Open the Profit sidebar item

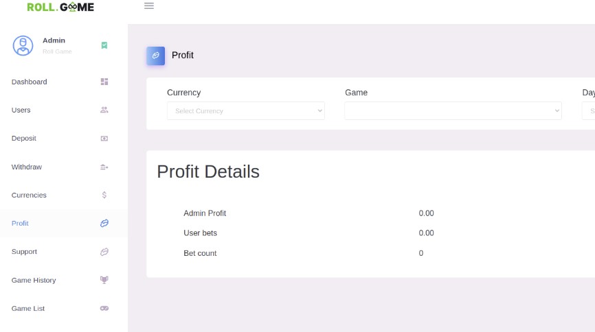click(x=64, y=223)
